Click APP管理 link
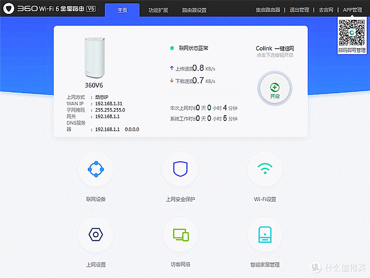Viewport: 370px width, 278px height. (x=352, y=10)
